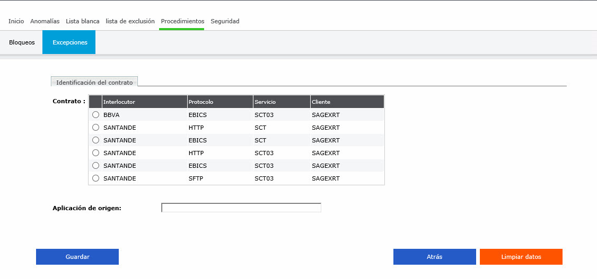Click the Procedimientos menu item
This screenshot has width=597, height=279.
coord(182,21)
